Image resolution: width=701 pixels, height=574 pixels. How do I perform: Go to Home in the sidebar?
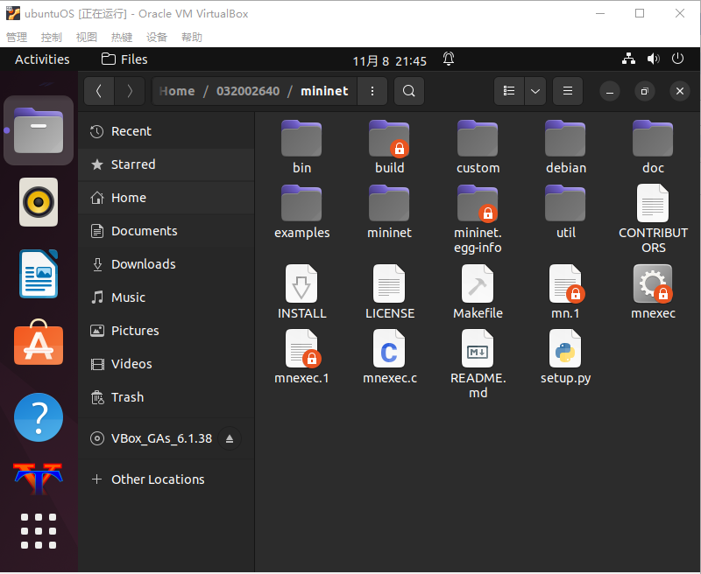[x=166, y=198]
